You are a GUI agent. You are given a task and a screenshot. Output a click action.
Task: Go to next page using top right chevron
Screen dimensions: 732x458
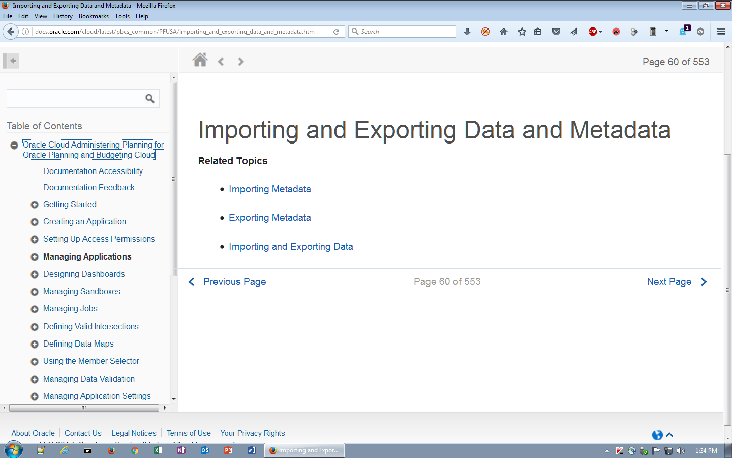(x=241, y=62)
